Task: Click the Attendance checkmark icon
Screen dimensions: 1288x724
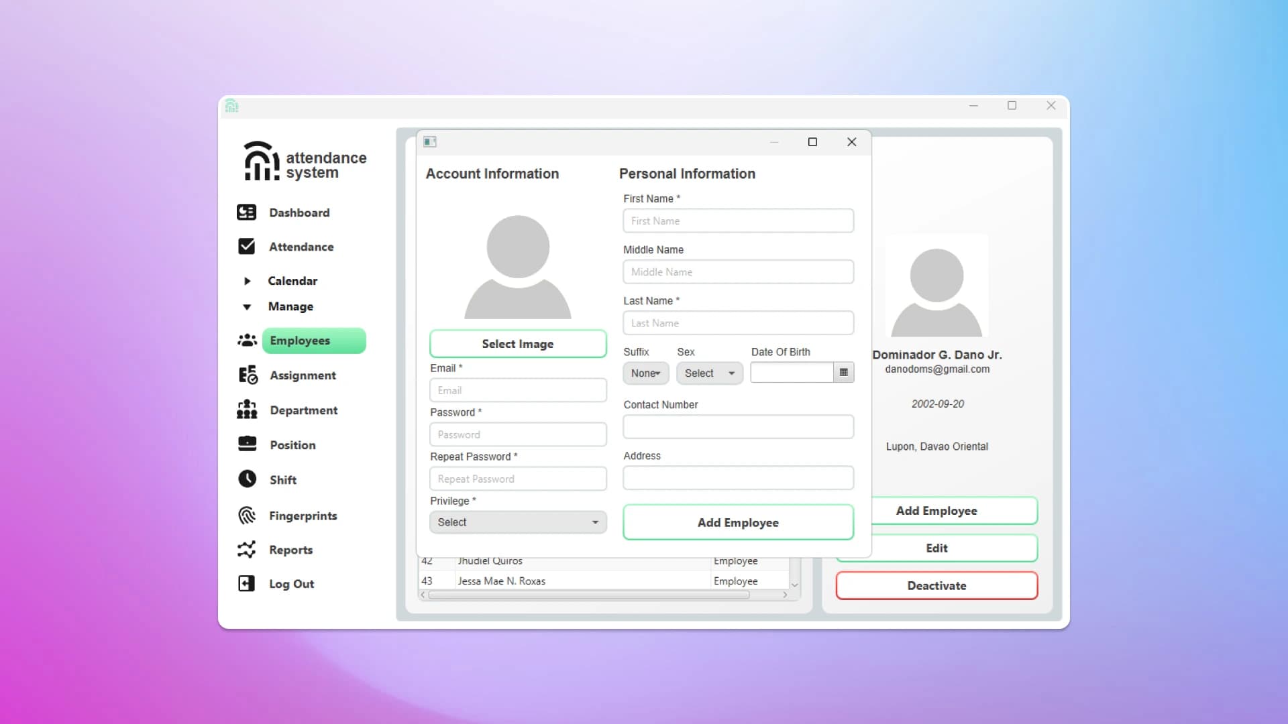Action: coord(246,247)
